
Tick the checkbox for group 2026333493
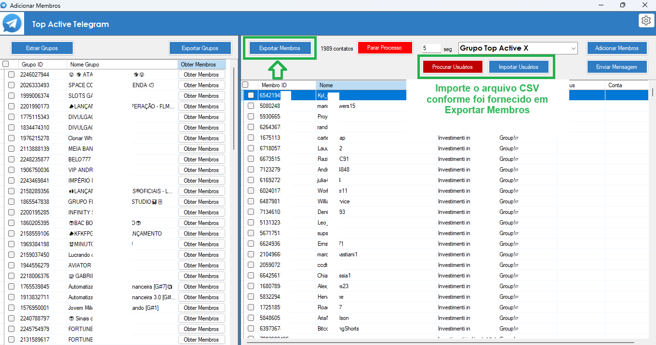(11, 85)
